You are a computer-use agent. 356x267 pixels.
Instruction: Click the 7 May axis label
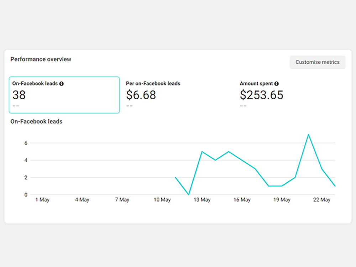(122, 200)
